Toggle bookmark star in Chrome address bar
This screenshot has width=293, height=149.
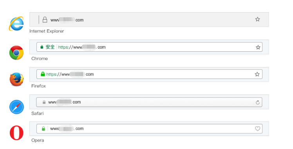click(258, 47)
